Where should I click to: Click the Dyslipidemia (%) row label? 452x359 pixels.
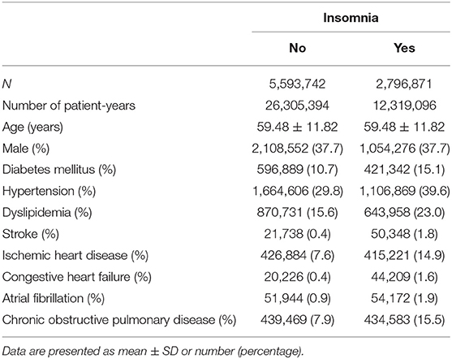47,213
